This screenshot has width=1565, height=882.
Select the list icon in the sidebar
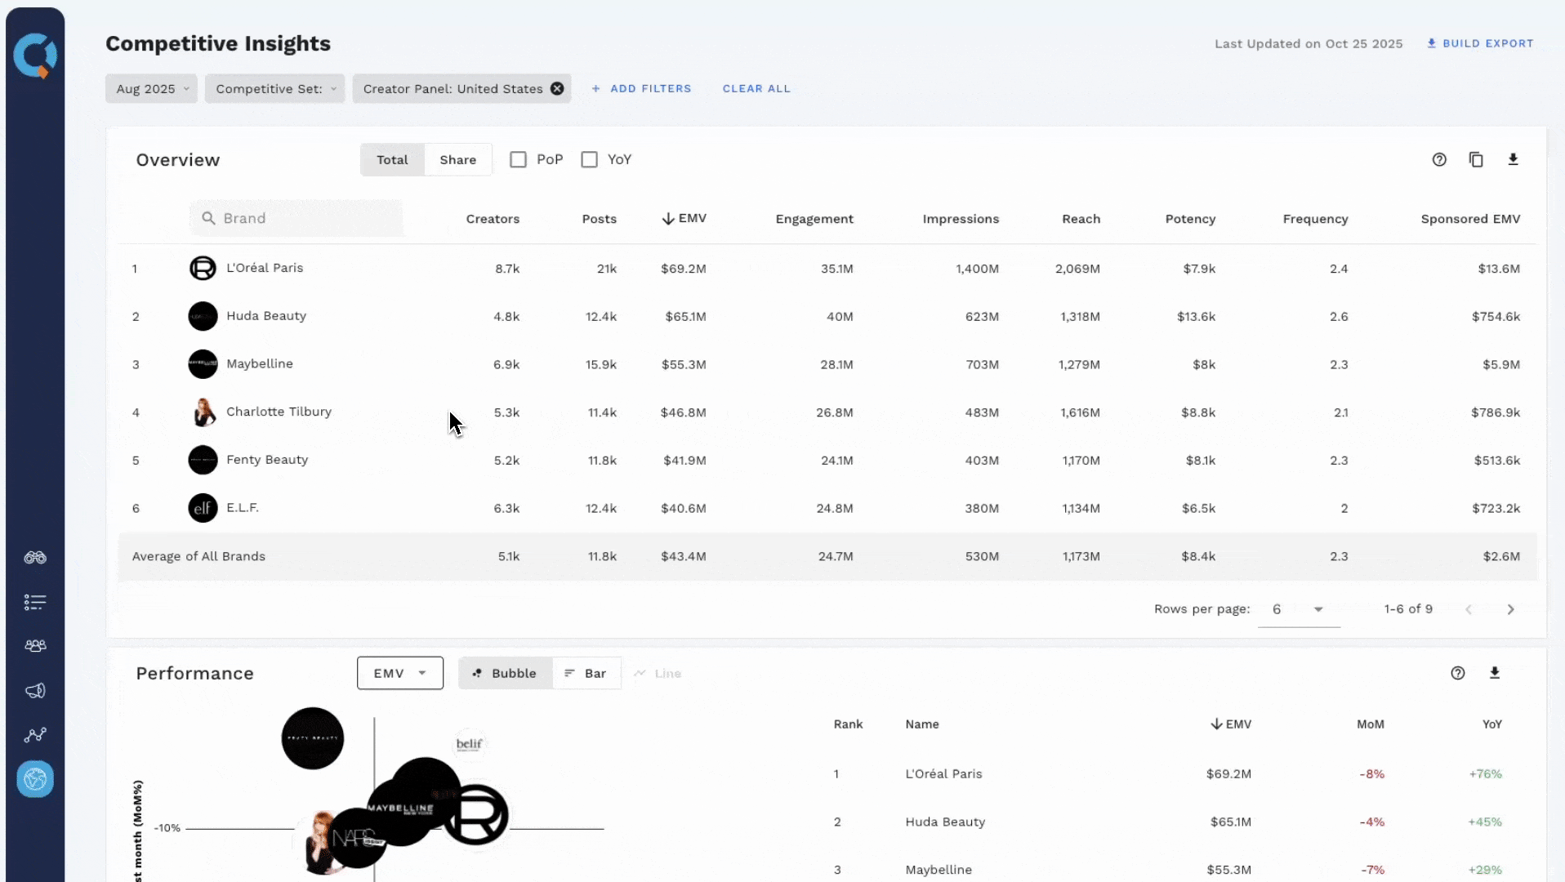click(35, 603)
